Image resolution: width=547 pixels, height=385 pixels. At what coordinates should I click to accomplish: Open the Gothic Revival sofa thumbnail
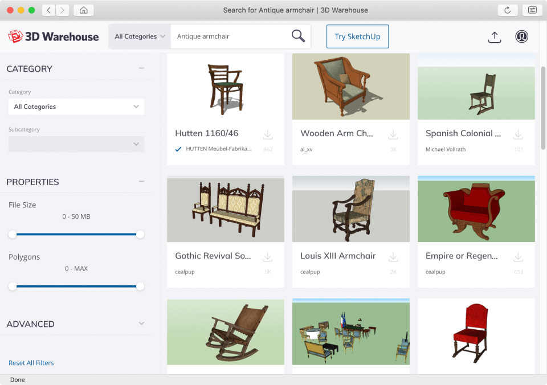(x=226, y=209)
